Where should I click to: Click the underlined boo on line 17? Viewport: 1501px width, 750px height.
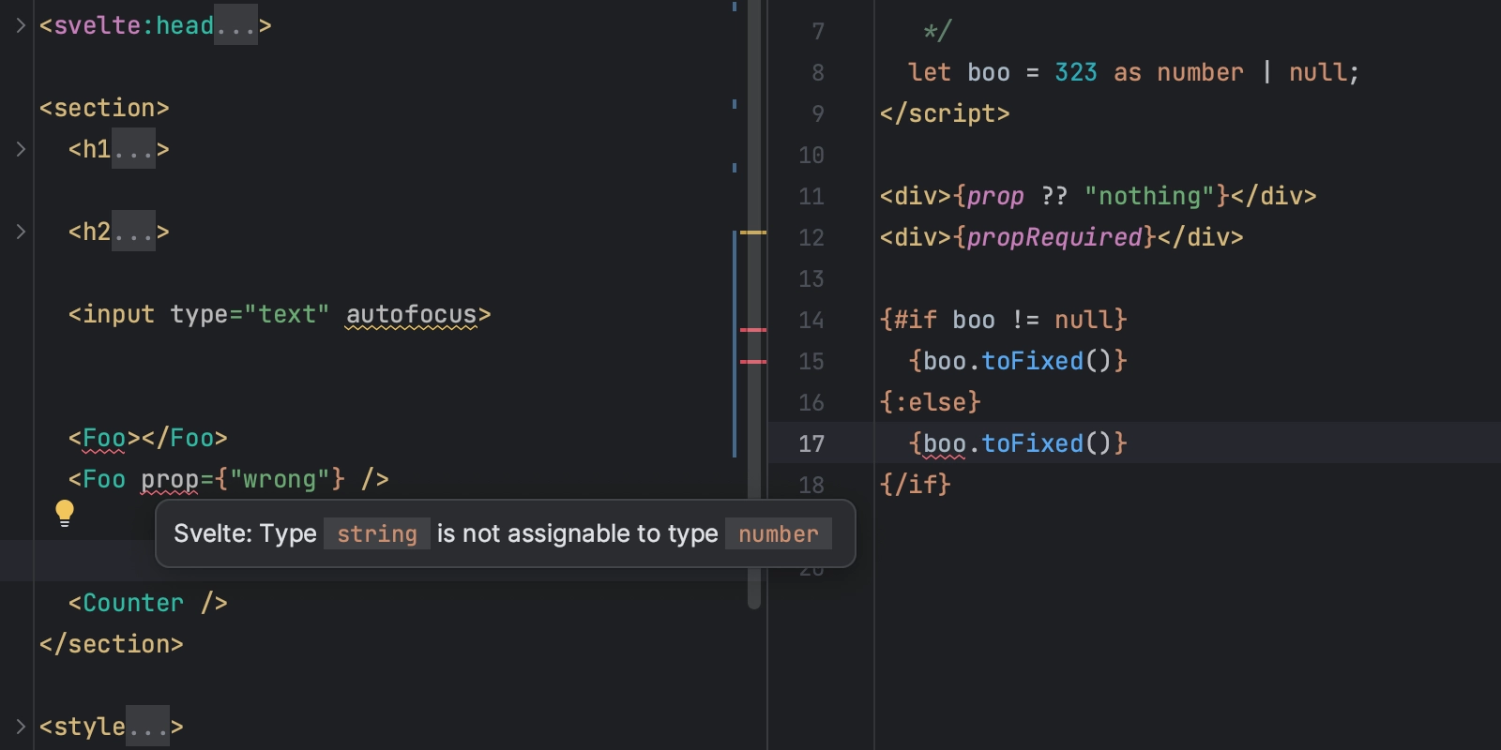(x=945, y=443)
